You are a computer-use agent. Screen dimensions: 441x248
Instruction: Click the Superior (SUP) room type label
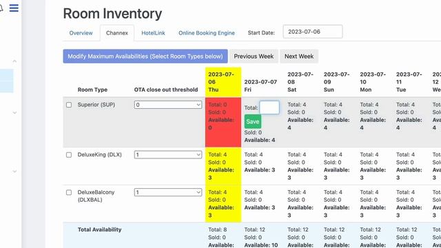[x=96, y=105]
